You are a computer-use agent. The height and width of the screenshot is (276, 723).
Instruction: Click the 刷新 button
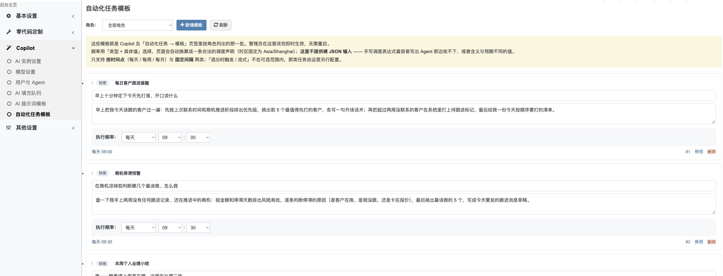(x=220, y=25)
